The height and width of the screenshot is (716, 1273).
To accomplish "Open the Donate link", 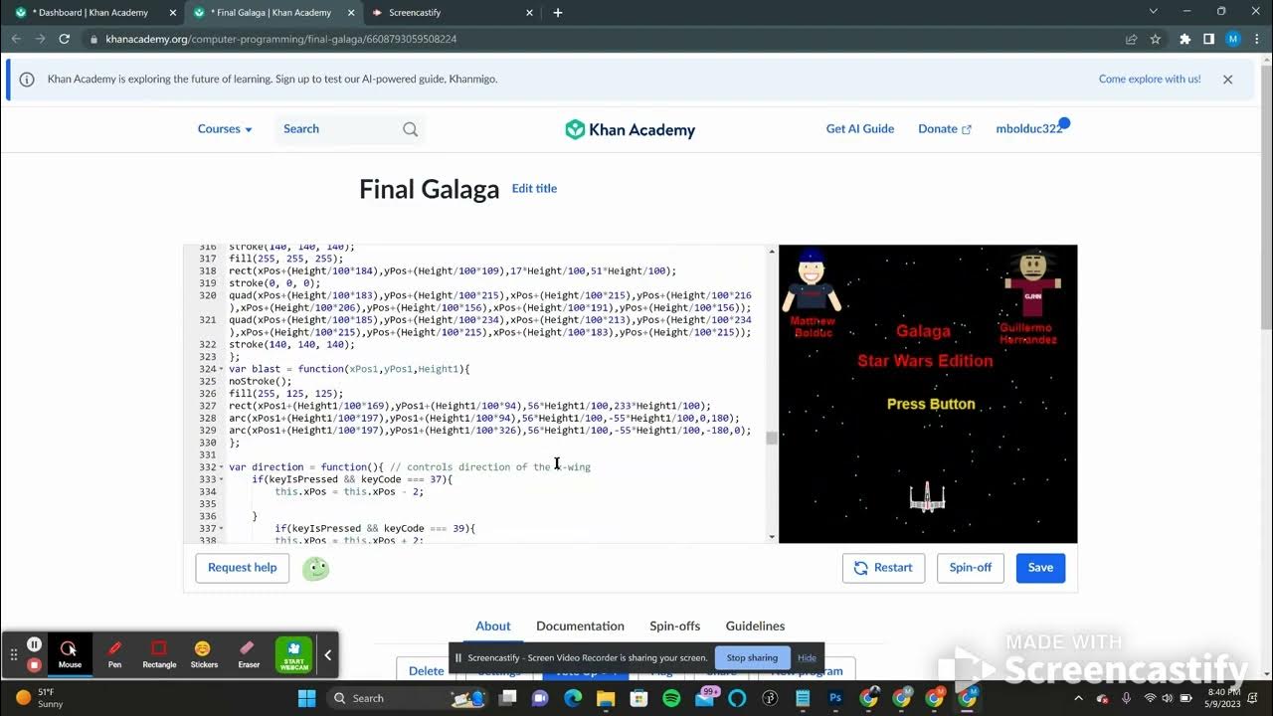I will click(944, 129).
